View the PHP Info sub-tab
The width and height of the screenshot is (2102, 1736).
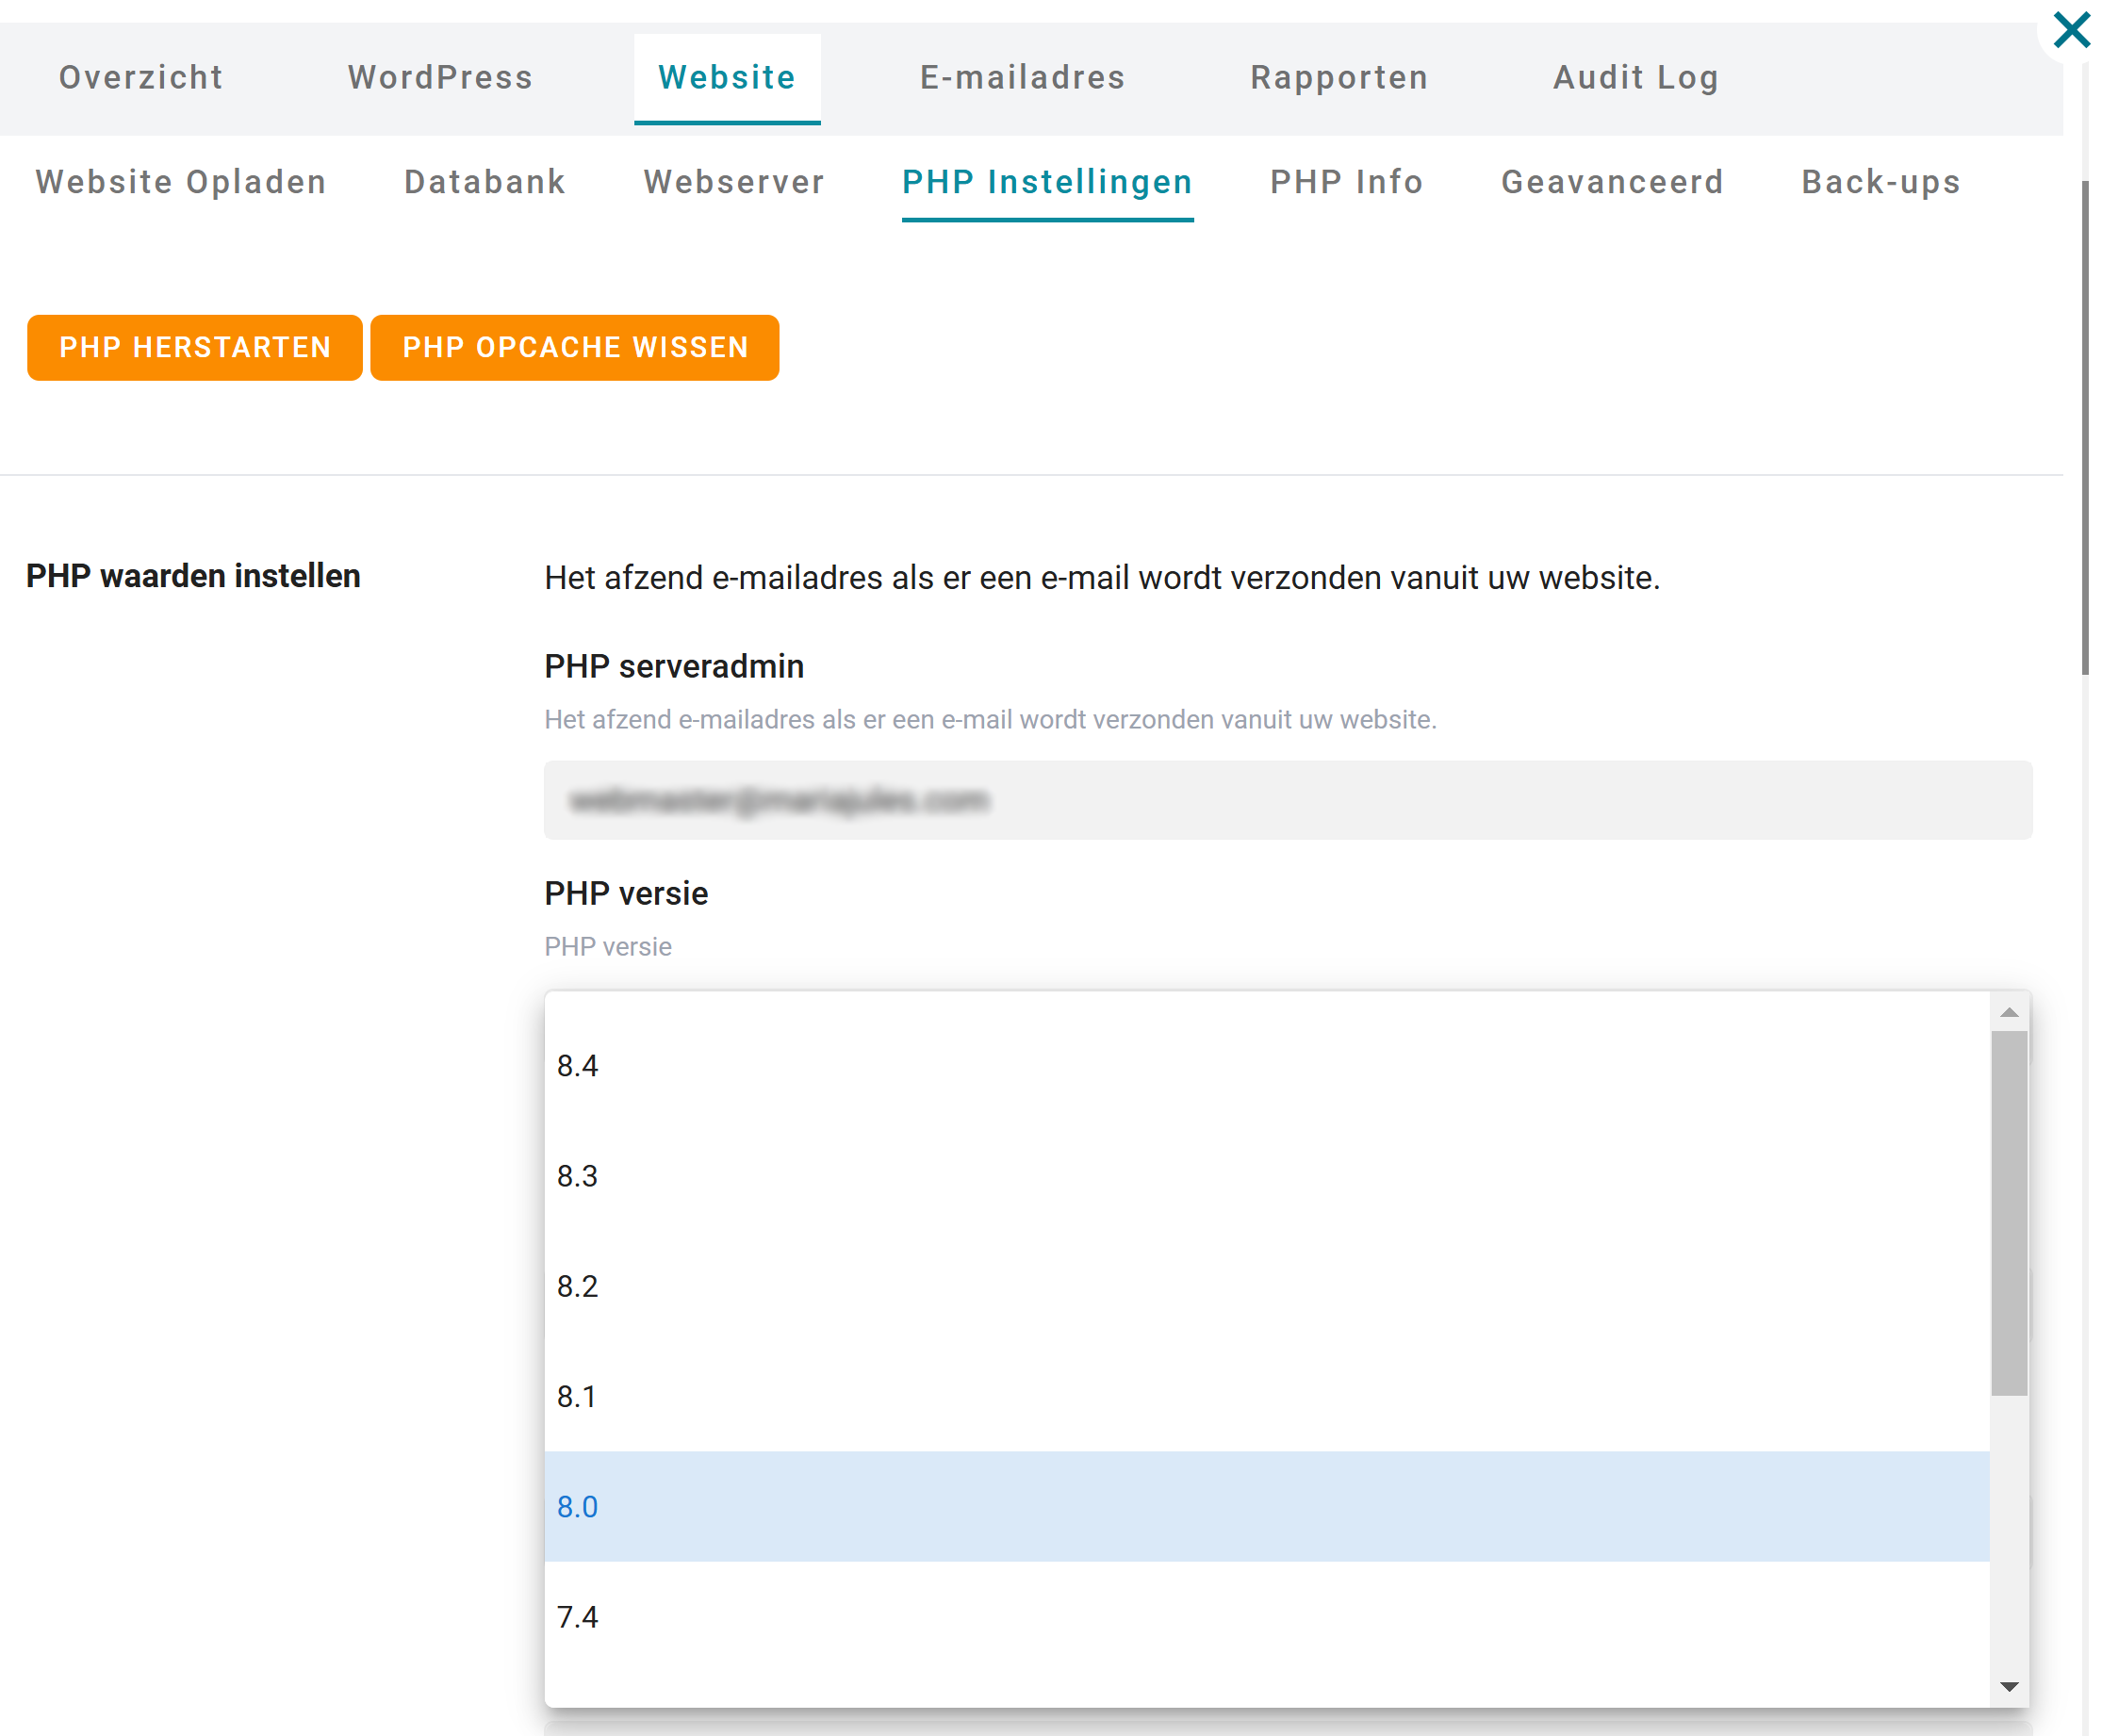point(1346,182)
